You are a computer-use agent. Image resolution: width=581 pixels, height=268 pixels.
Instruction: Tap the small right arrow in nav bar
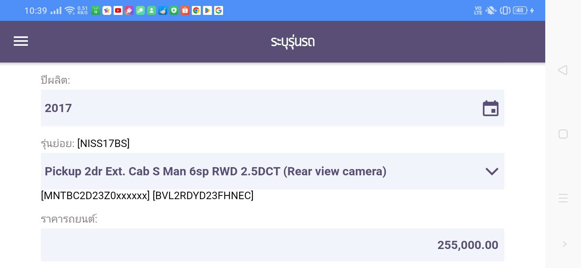(x=565, y=244)
